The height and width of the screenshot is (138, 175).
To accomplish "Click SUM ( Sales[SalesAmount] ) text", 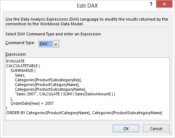I will click(x=88, y=94).
